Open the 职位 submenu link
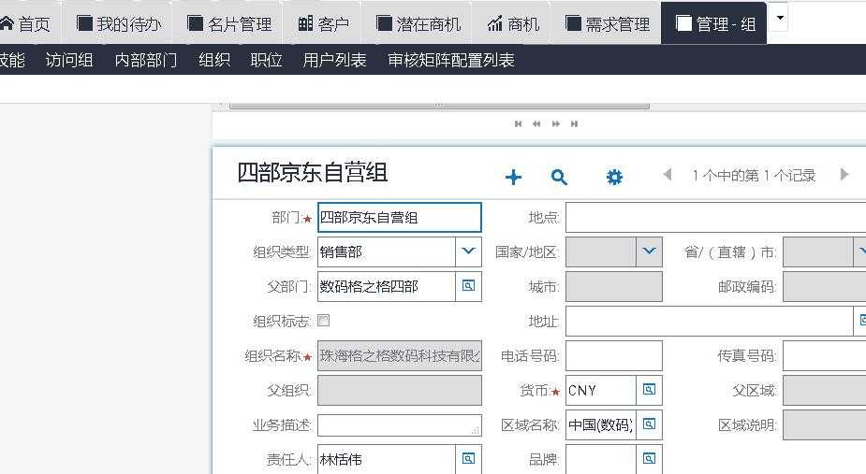The width and height of the screenshot is (866, 474). tap(266, 60)
